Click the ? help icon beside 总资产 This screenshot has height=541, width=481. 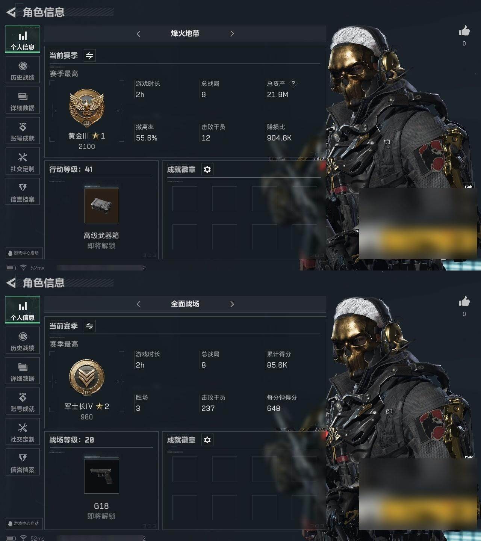[x=293, y=83]
